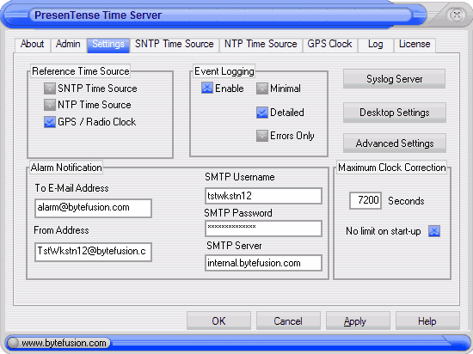Toggle No limit on start-up checkbox
Image resolution: width=473 pixels, height=354 pixels.
[434, 231]
